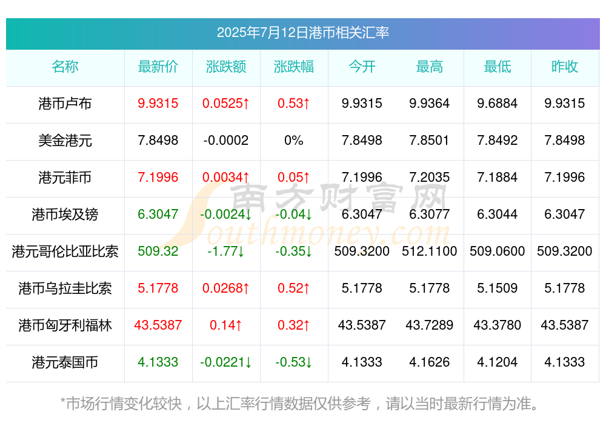Click the 最高 value 43.7289
Screen dimensions: 606x423
(x=430, y=325)
